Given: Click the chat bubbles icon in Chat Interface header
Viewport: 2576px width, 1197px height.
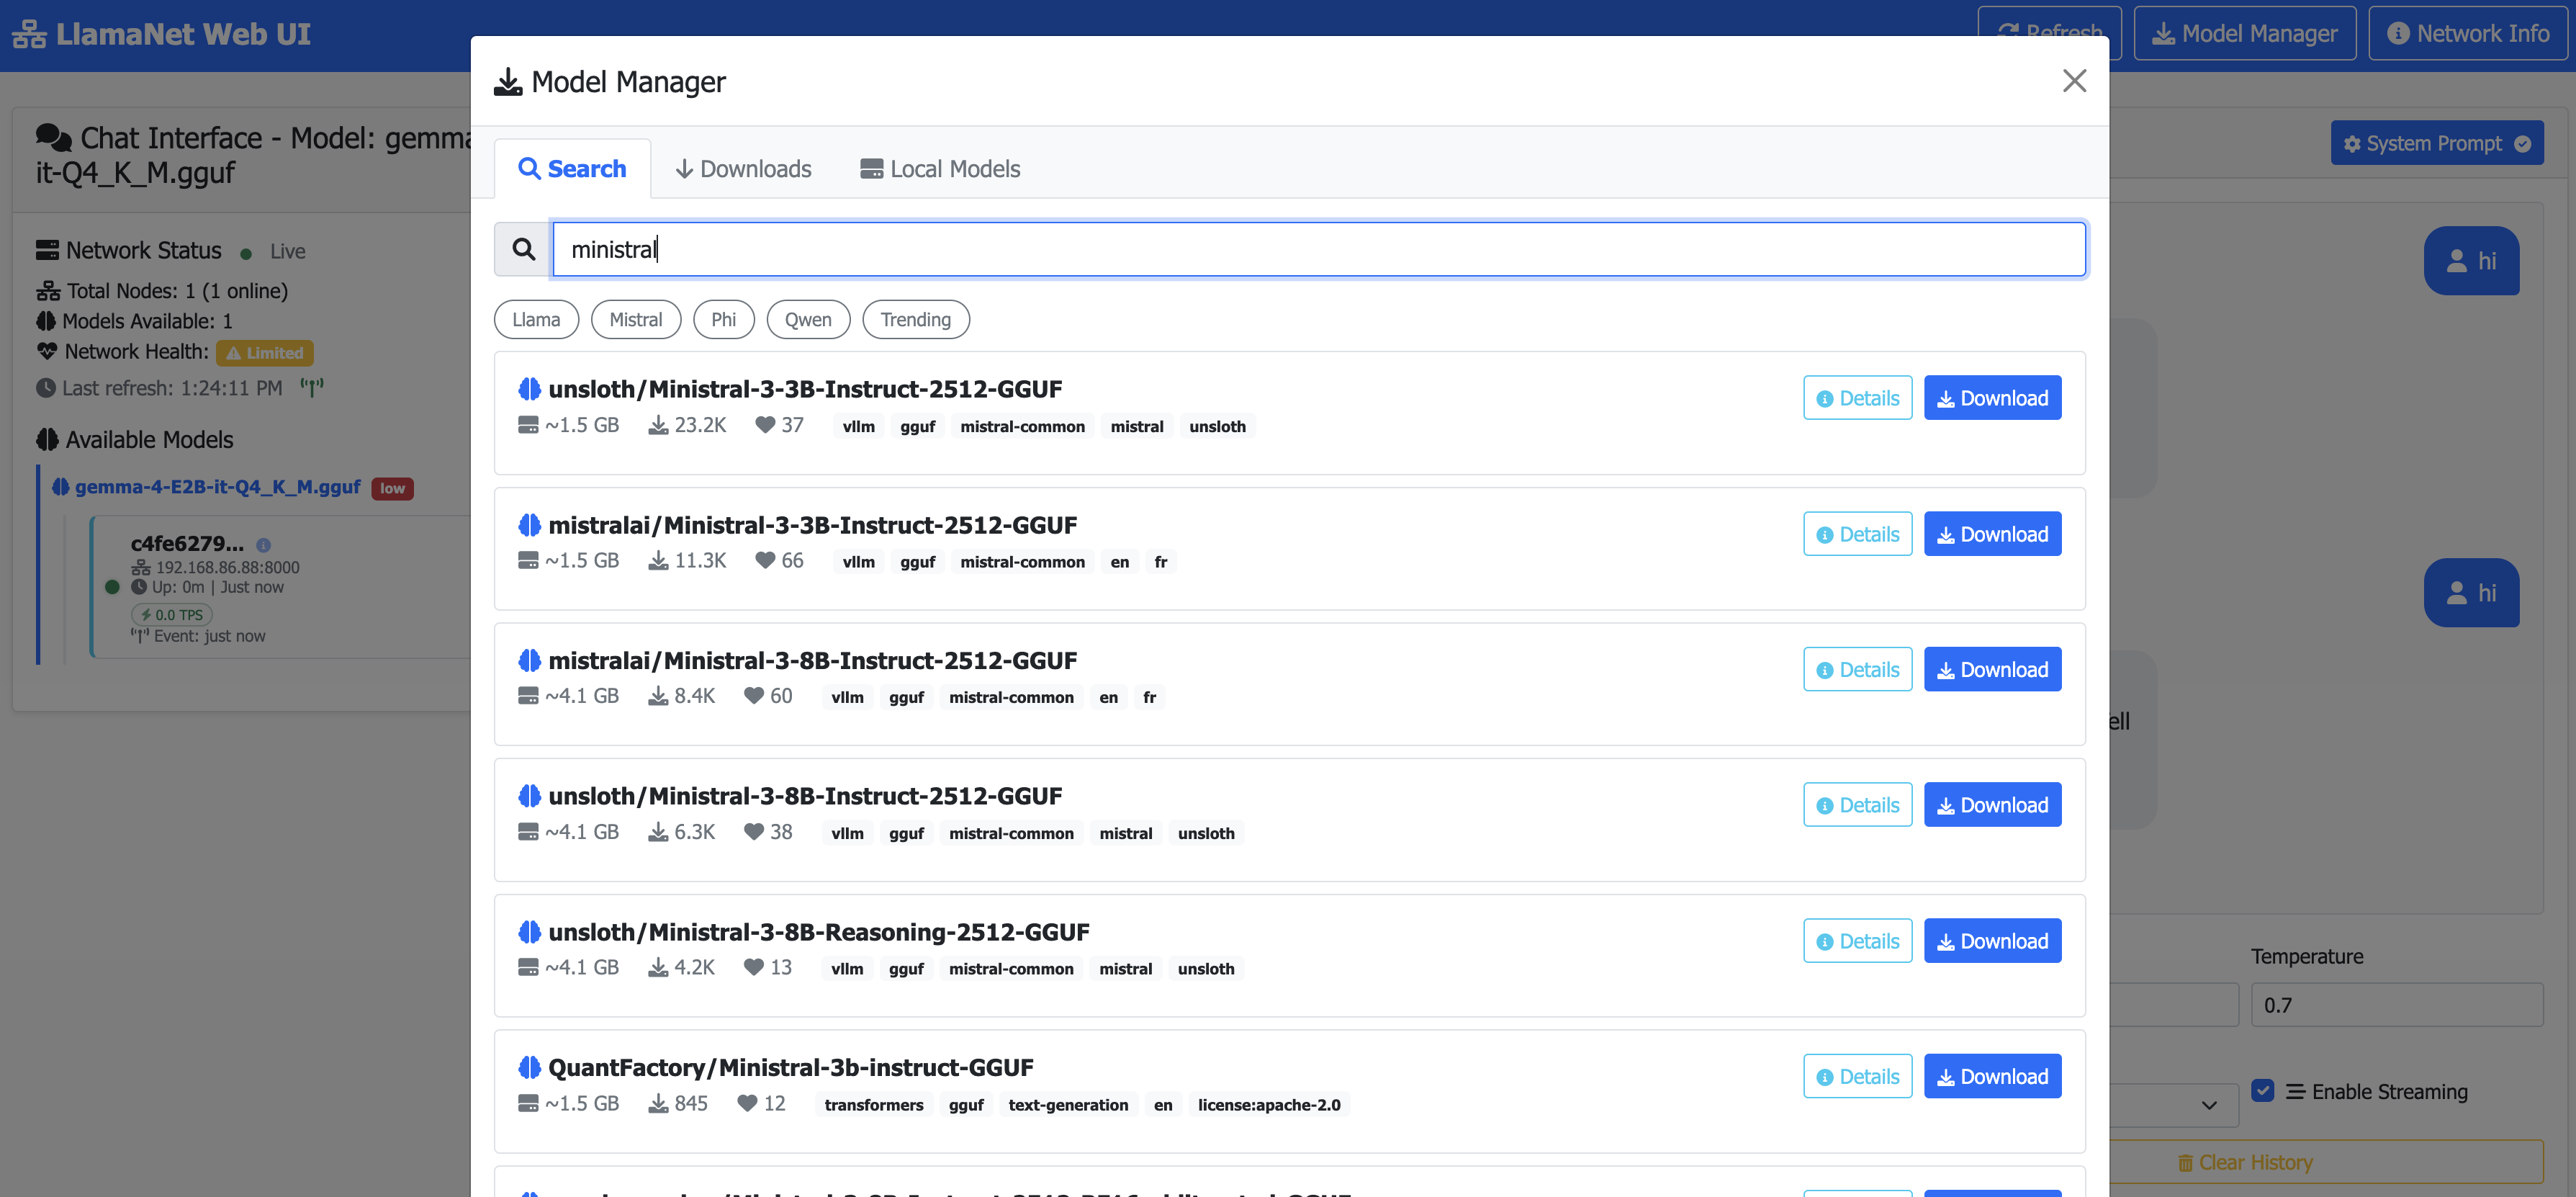Looking at the screenshot, I should click(x=54, y=138).
